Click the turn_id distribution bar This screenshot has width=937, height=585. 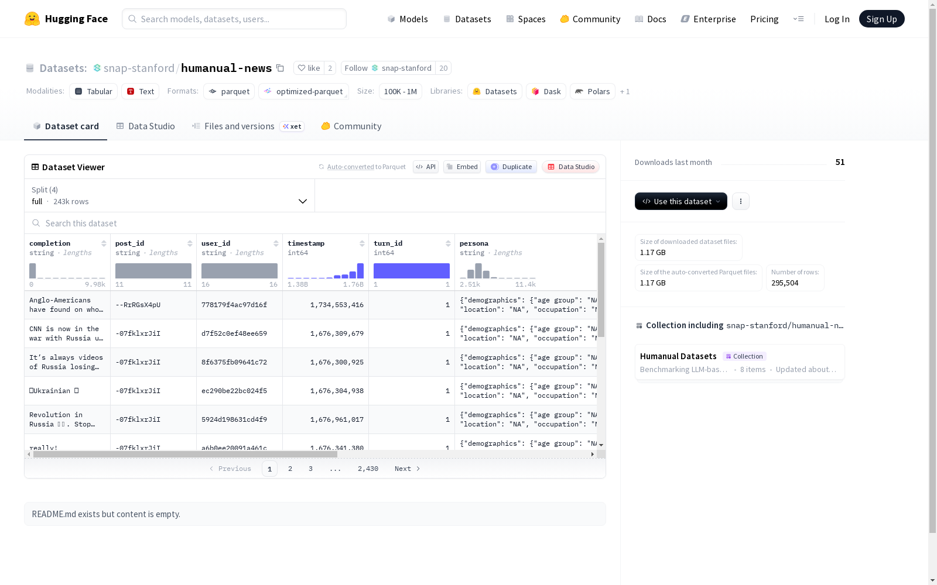412,271
